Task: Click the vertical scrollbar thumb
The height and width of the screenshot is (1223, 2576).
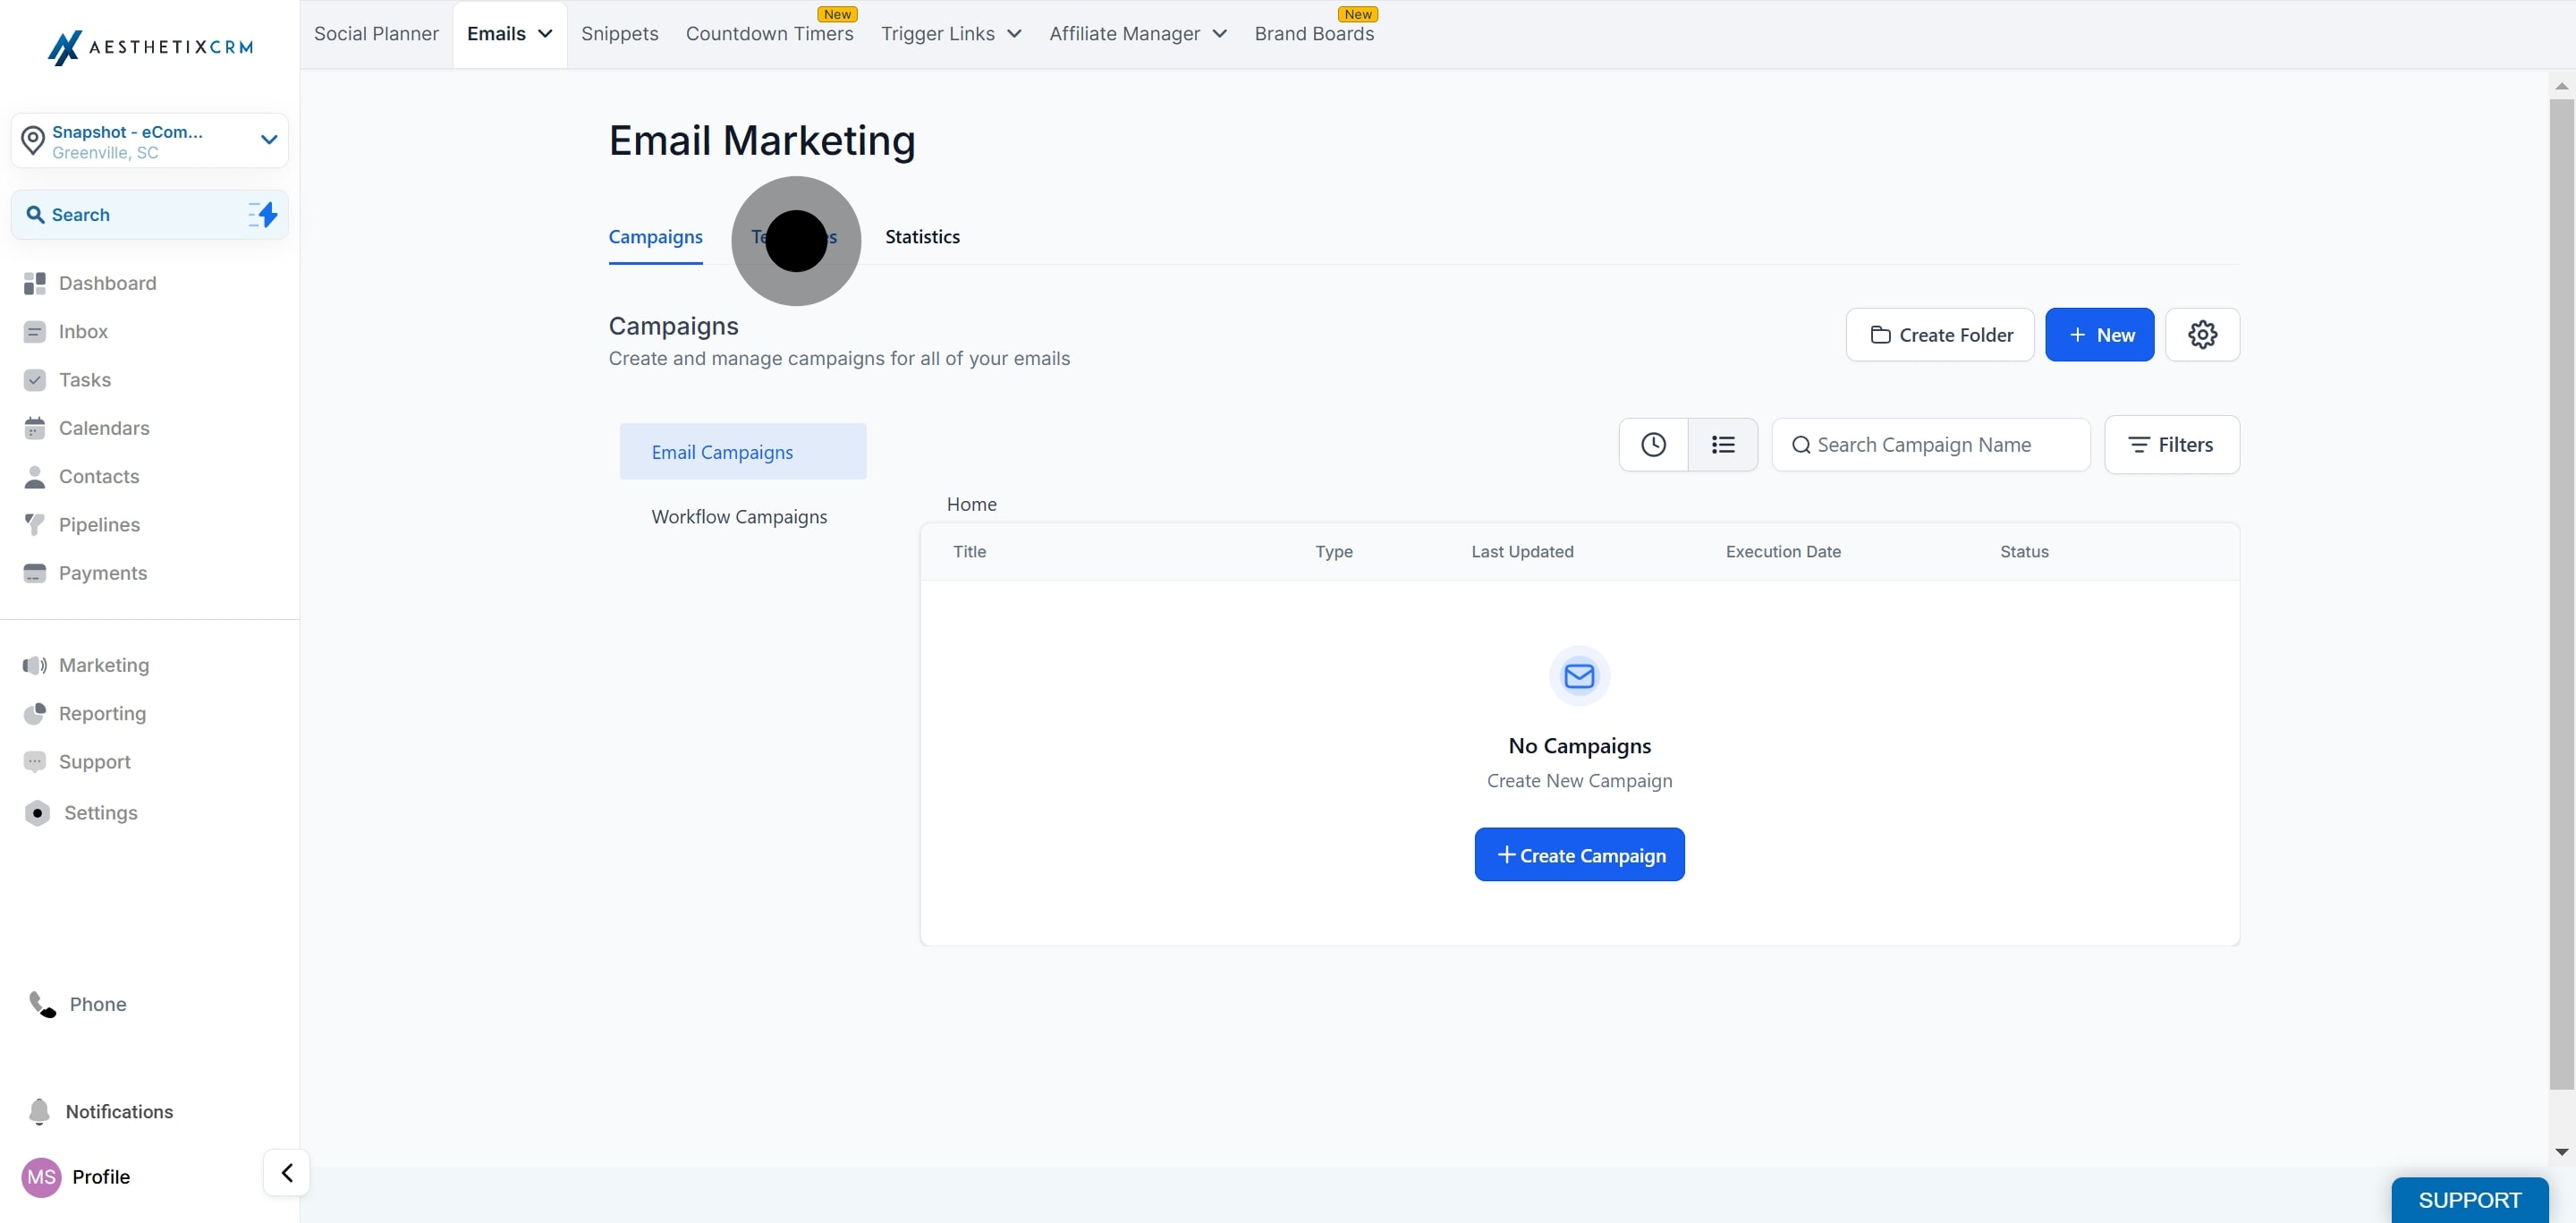Action: click(x=2561, y=594)
